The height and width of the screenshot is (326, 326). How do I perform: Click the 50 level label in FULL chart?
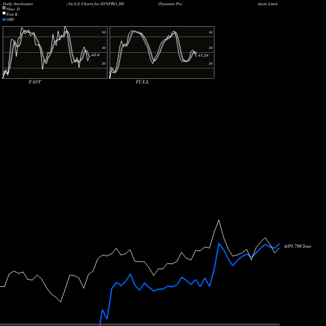[x=211, y=48]
